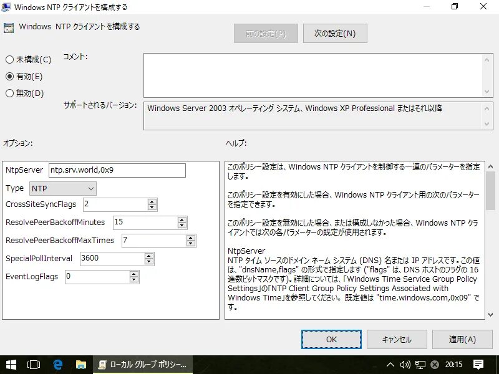499x374 pixels.
Task: Increase ResolvePeerBackoffMinutes with up arrow
Action: coord(182,219)
